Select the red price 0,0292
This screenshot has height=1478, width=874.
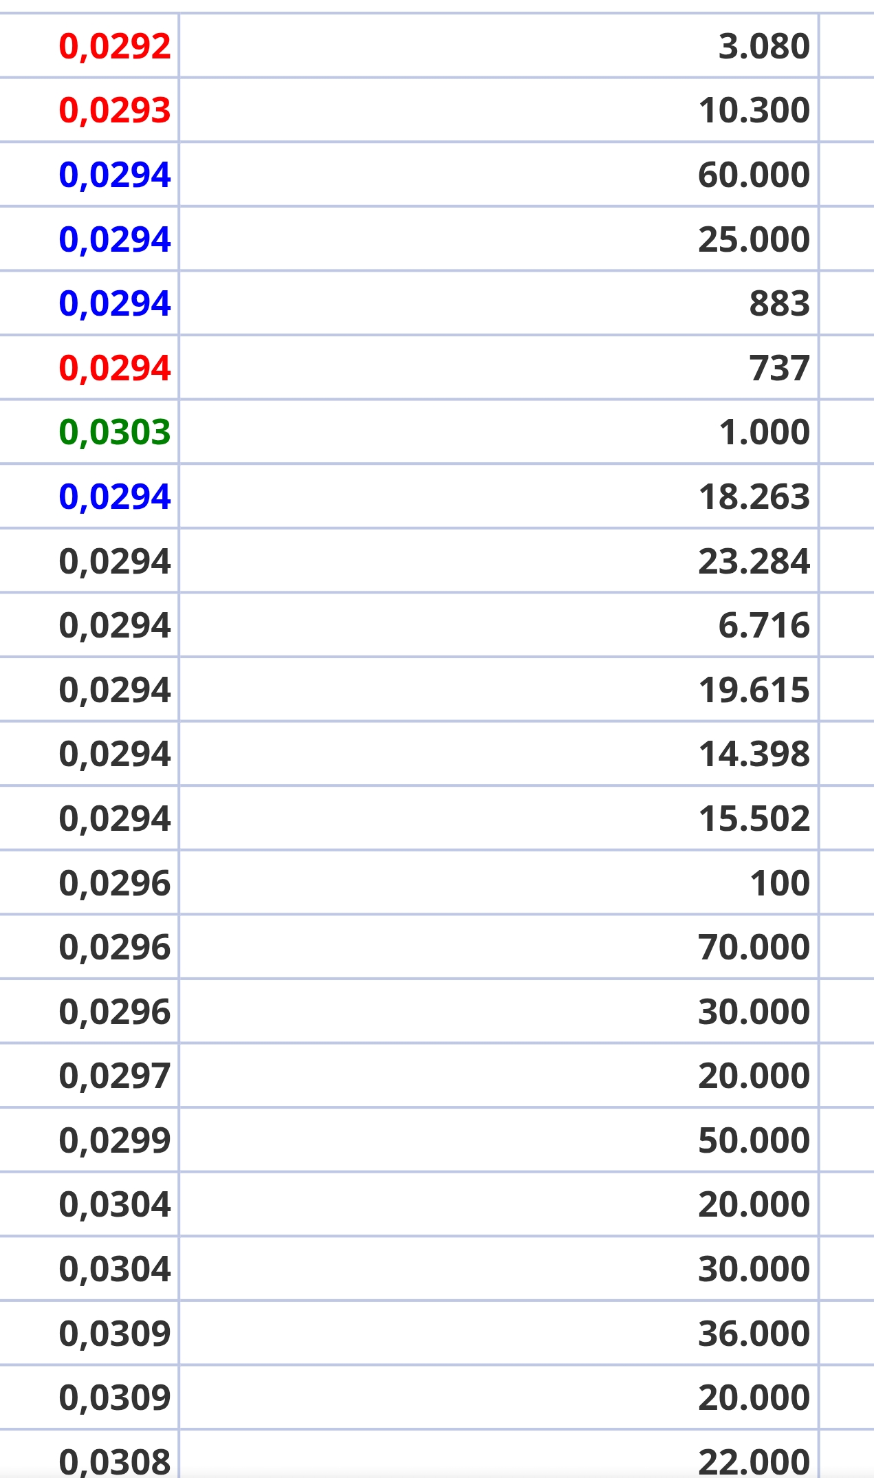coord(115,47)
